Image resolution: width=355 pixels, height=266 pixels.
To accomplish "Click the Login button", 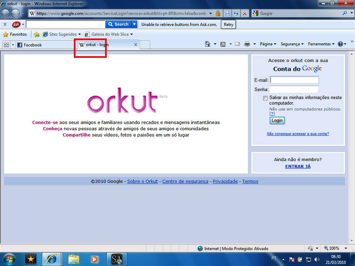I will click(x=277, y=120).
